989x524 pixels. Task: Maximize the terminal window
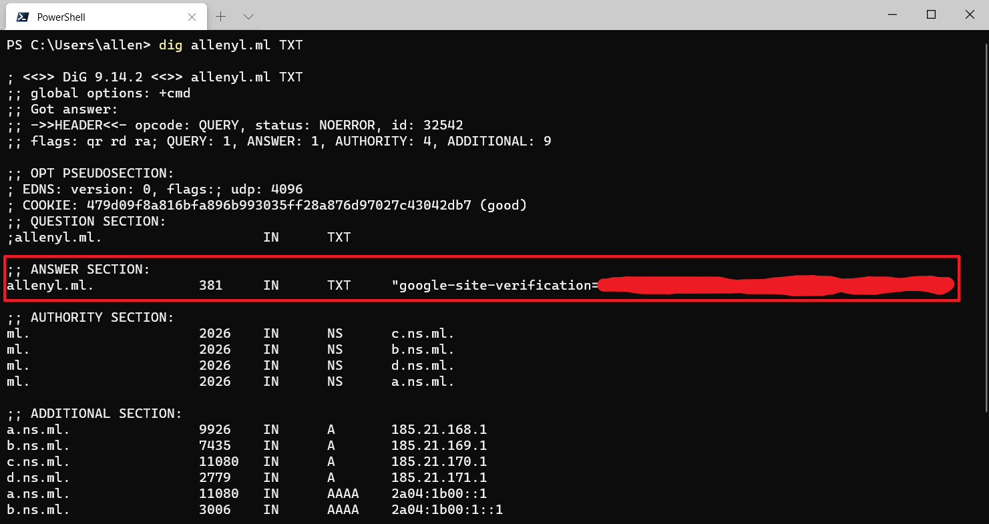point(931,15)
